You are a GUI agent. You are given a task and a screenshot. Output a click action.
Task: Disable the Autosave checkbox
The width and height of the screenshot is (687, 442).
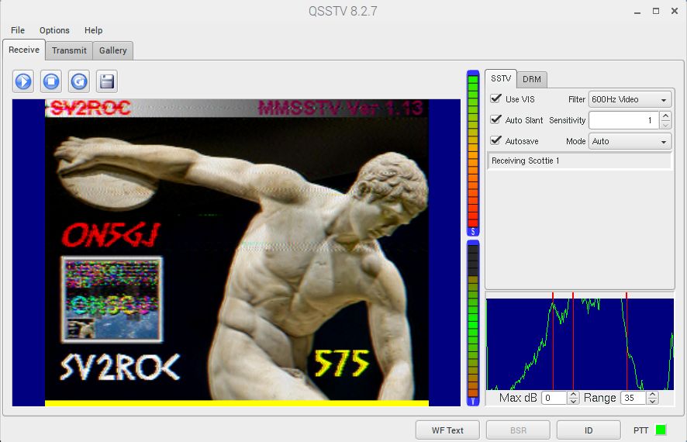496,140
